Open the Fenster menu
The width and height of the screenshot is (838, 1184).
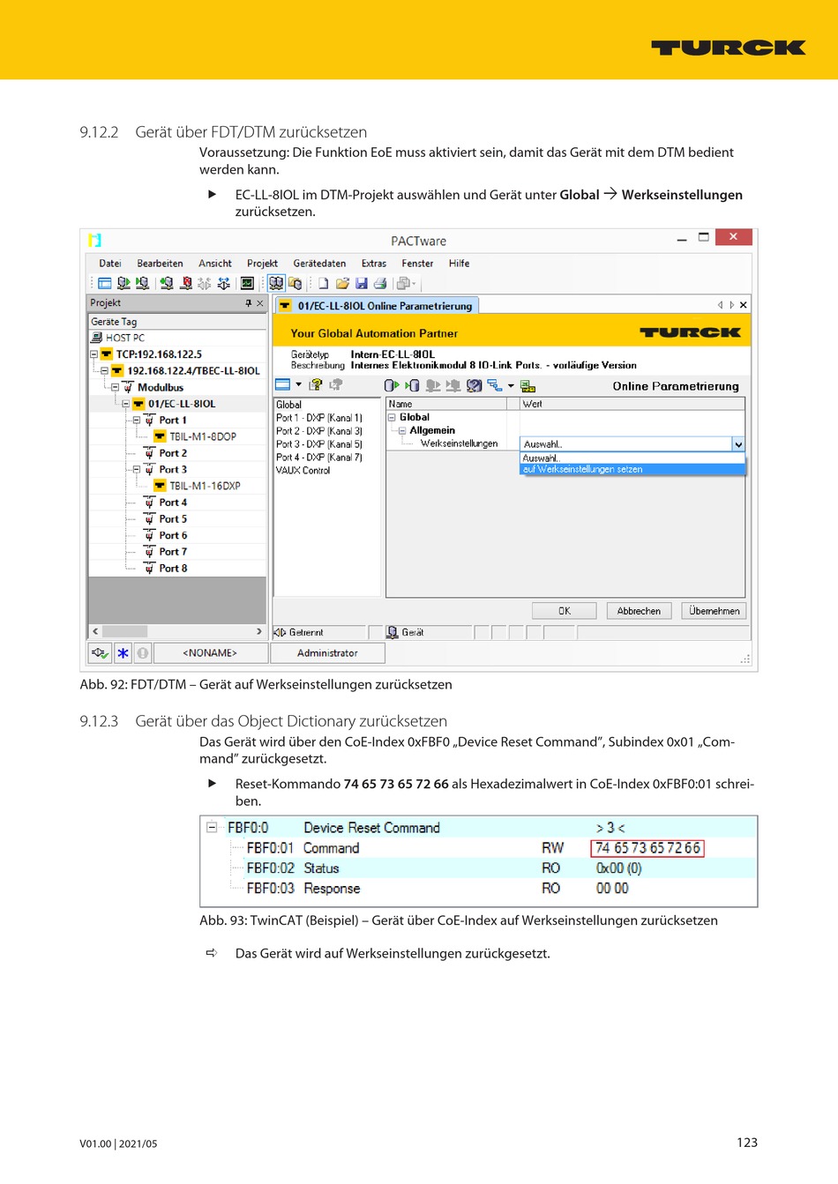coord(417,264)
